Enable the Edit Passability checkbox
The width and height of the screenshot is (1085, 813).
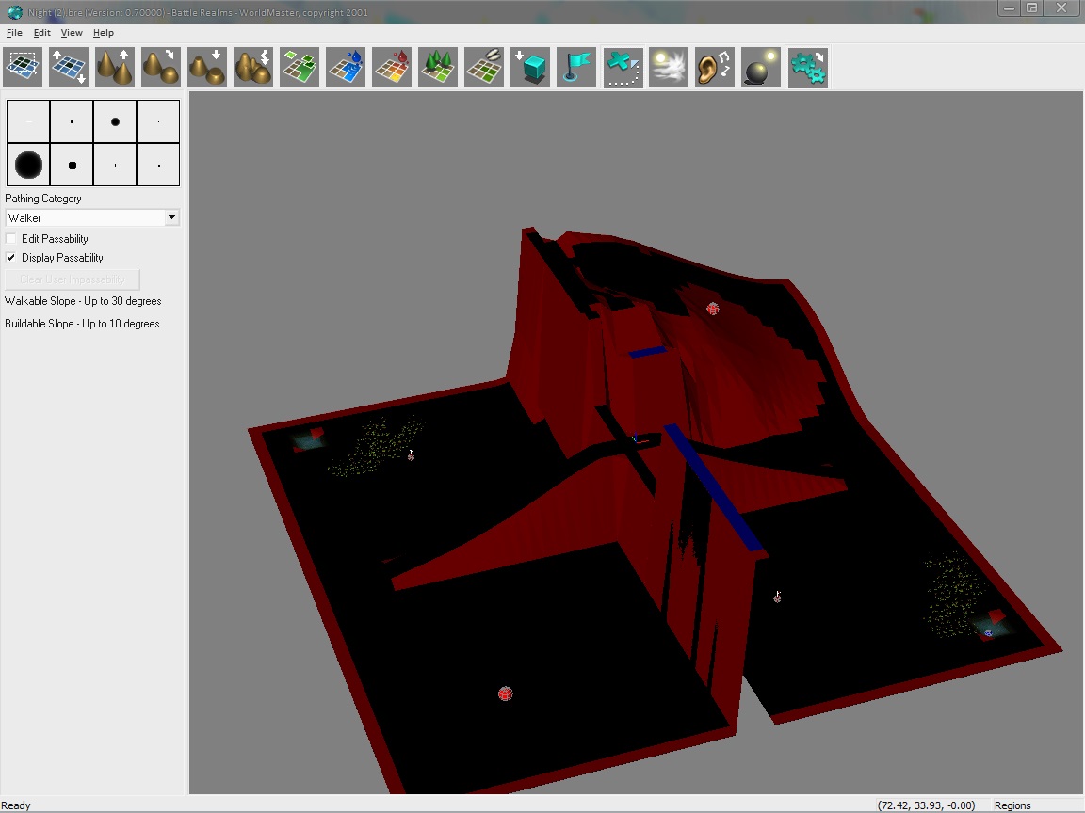click(11, 238)
